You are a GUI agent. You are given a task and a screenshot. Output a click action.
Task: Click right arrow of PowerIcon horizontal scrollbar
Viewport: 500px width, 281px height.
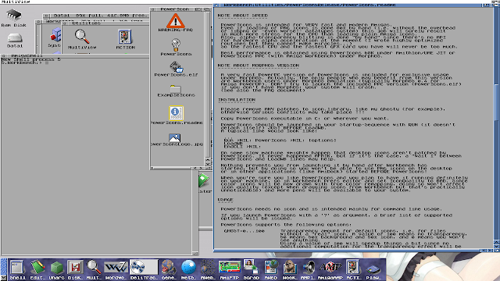[201, 168]
